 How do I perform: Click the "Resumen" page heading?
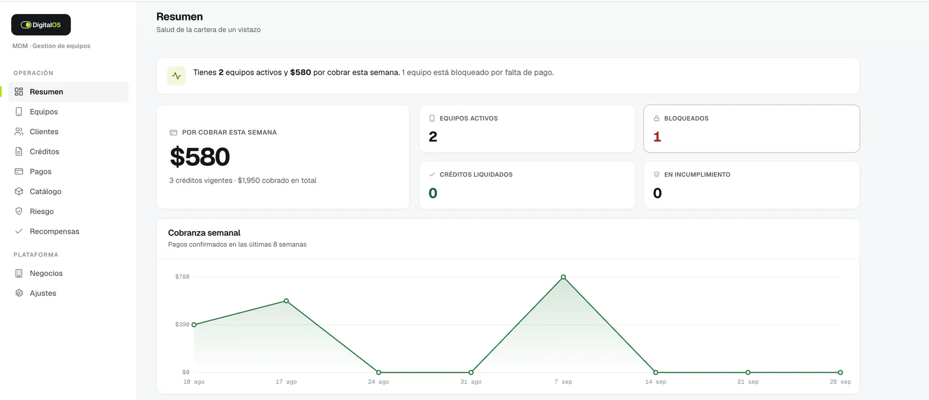pos(180,17)
